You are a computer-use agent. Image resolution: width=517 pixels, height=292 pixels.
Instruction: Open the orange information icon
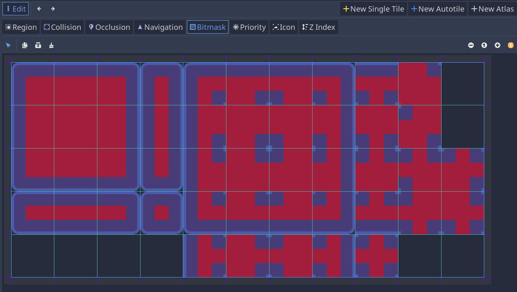click(x=511, y=45)
